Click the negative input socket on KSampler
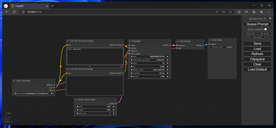This screenshot has height=128, width=276. (129, 51)
